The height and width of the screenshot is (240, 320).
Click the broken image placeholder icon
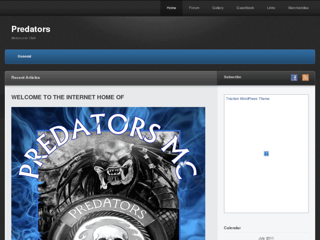[x=266, y=154]
